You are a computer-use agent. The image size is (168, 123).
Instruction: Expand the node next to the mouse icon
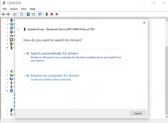pyautogui.click(x=7, y=20)
